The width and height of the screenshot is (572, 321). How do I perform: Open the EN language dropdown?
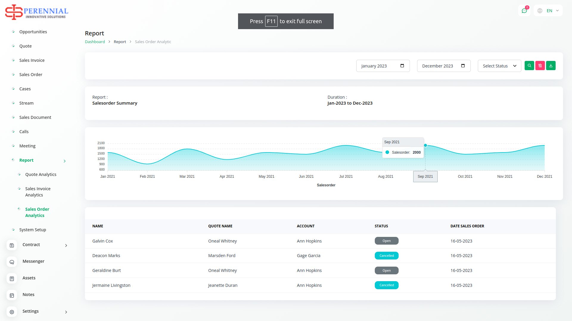[549, 11]
